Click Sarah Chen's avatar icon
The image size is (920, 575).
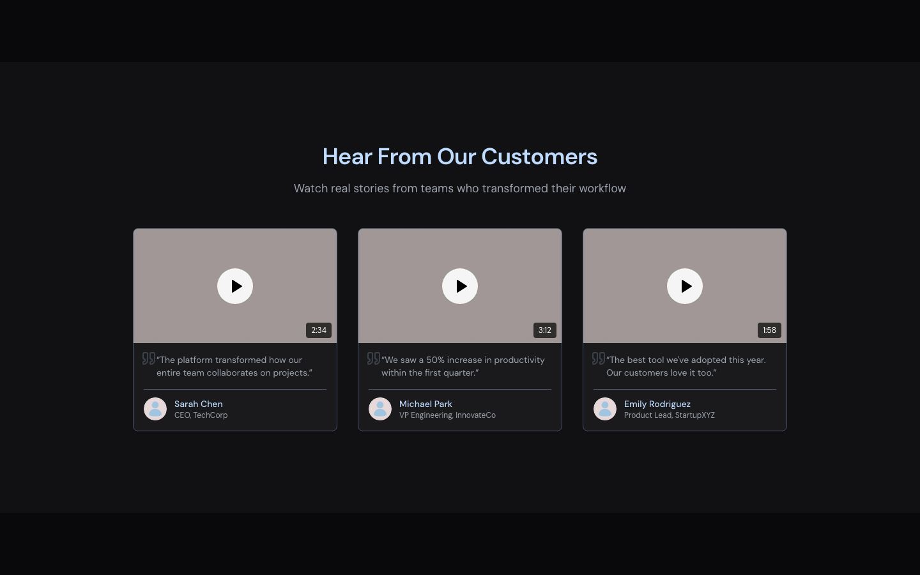pos(155,409)
